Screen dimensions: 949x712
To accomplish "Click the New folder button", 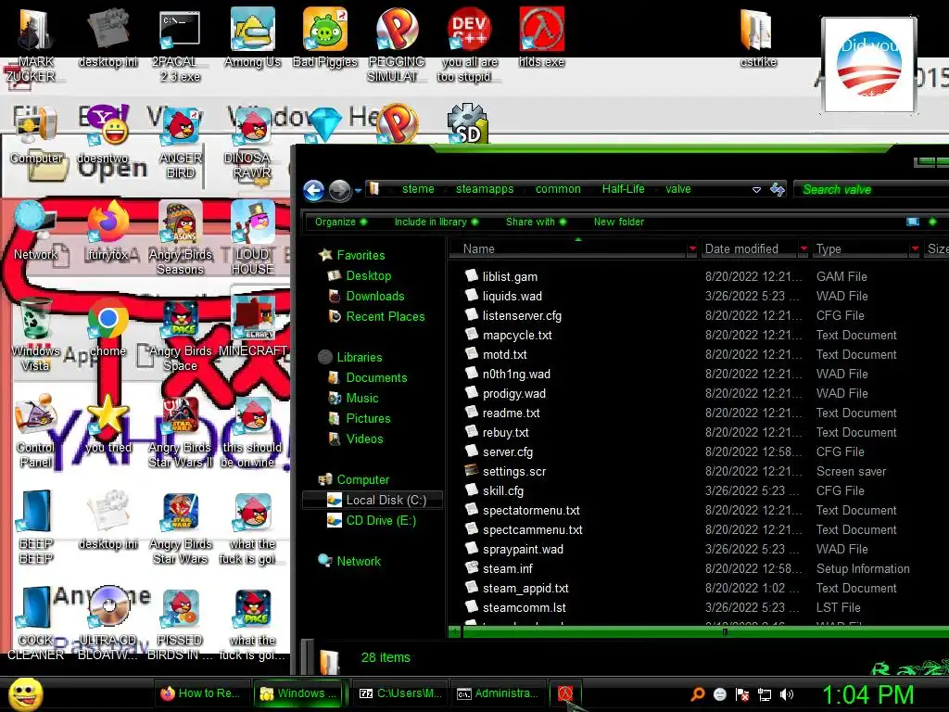I will [618, 222].
